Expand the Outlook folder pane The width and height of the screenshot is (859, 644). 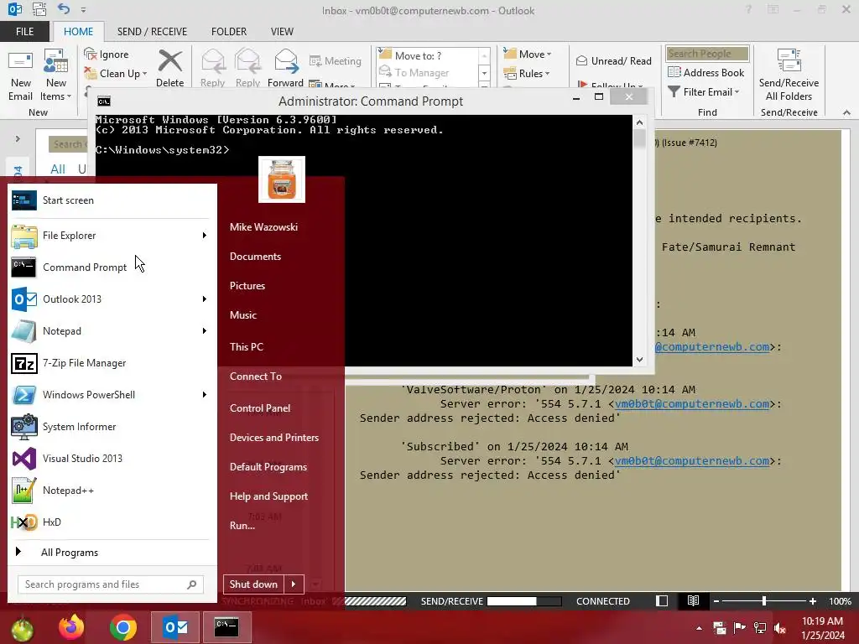[18, 139]
